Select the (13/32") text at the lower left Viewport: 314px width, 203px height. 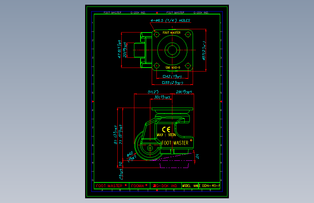[x=121, y=174]
